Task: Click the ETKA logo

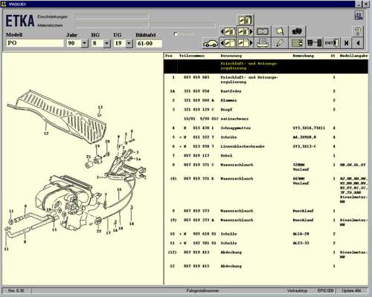Action: point(20,21)
